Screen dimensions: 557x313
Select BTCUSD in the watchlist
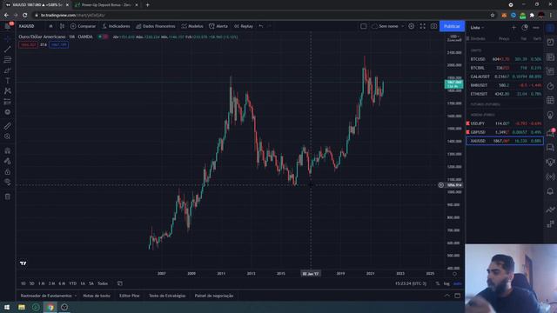coord(505,59)
